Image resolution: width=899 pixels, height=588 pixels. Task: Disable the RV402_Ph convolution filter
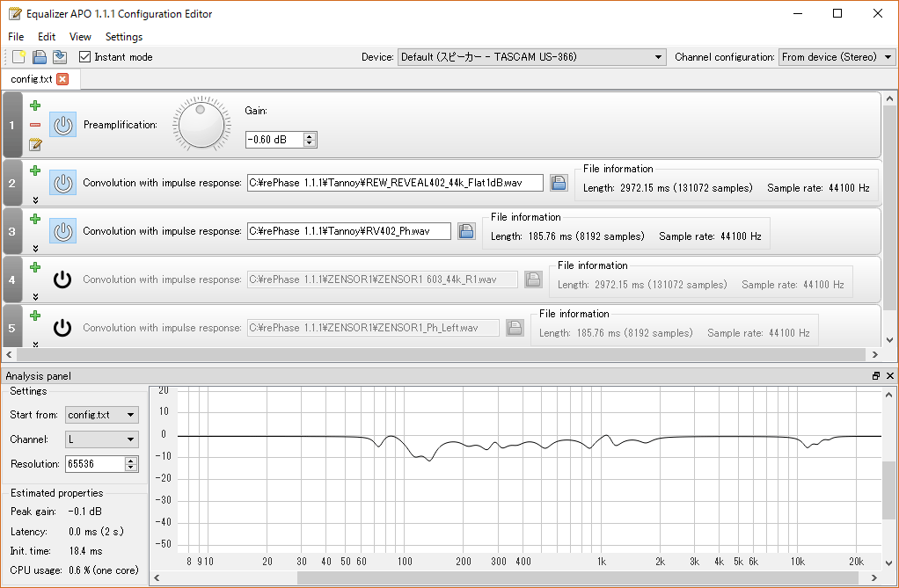point(62,231)
